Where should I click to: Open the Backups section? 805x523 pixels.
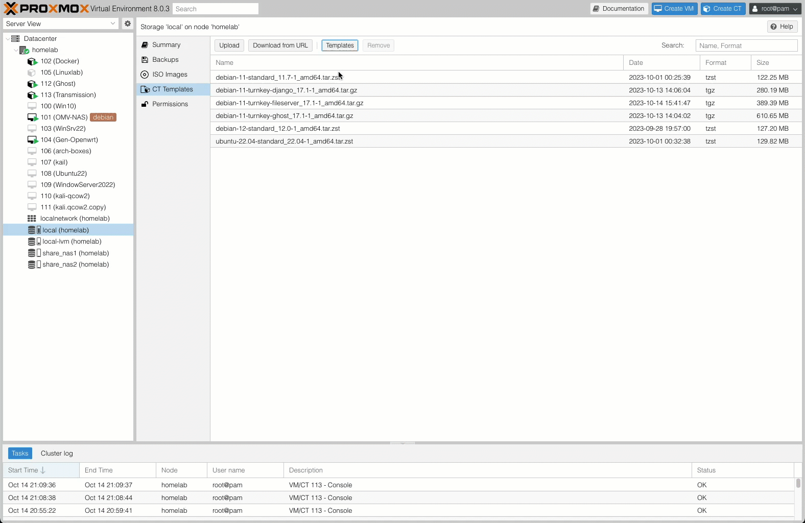coord(173,60)
